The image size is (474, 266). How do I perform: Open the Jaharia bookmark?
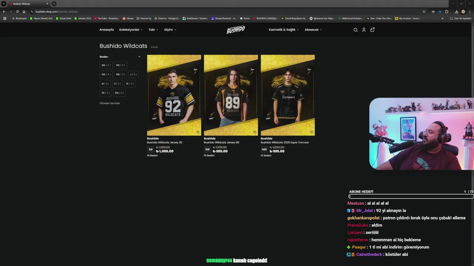point(128,18)
